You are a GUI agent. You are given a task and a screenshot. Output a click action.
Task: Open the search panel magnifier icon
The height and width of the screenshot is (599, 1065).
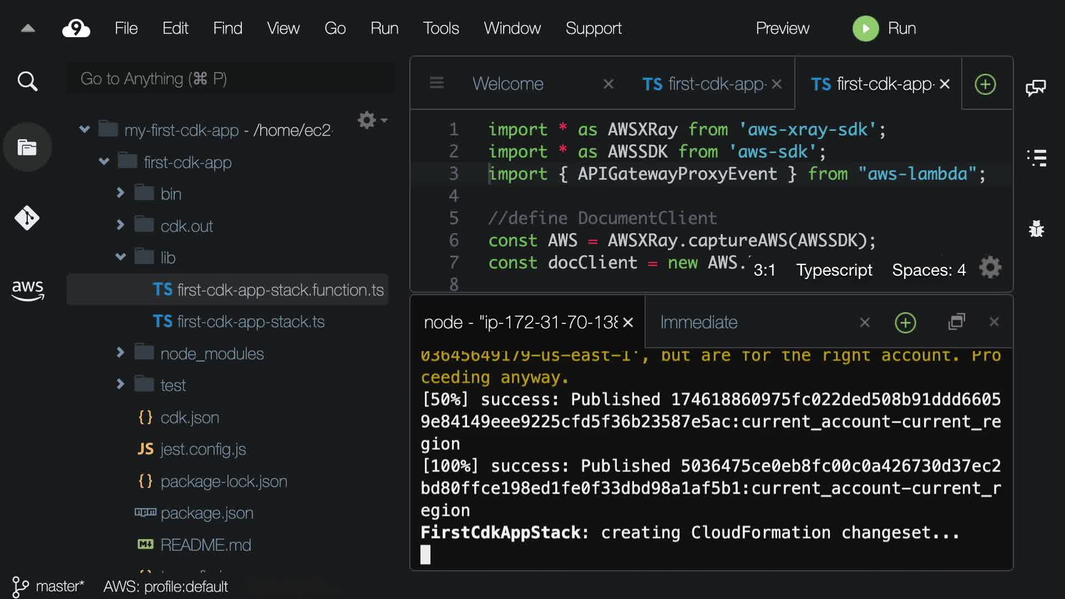coord(27,82)
